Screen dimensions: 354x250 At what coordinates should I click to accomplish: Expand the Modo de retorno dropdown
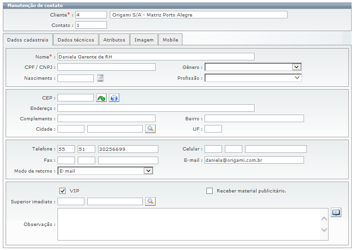point(148,171)
